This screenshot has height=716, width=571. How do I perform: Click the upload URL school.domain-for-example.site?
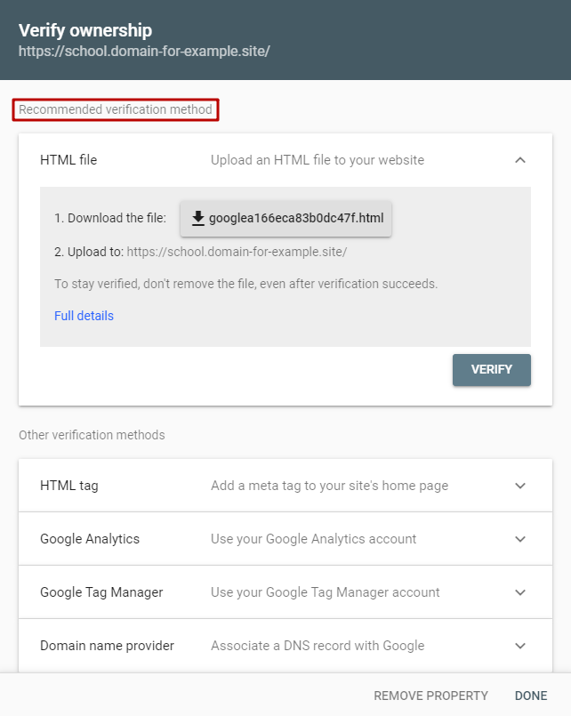(x=237, y=252)
